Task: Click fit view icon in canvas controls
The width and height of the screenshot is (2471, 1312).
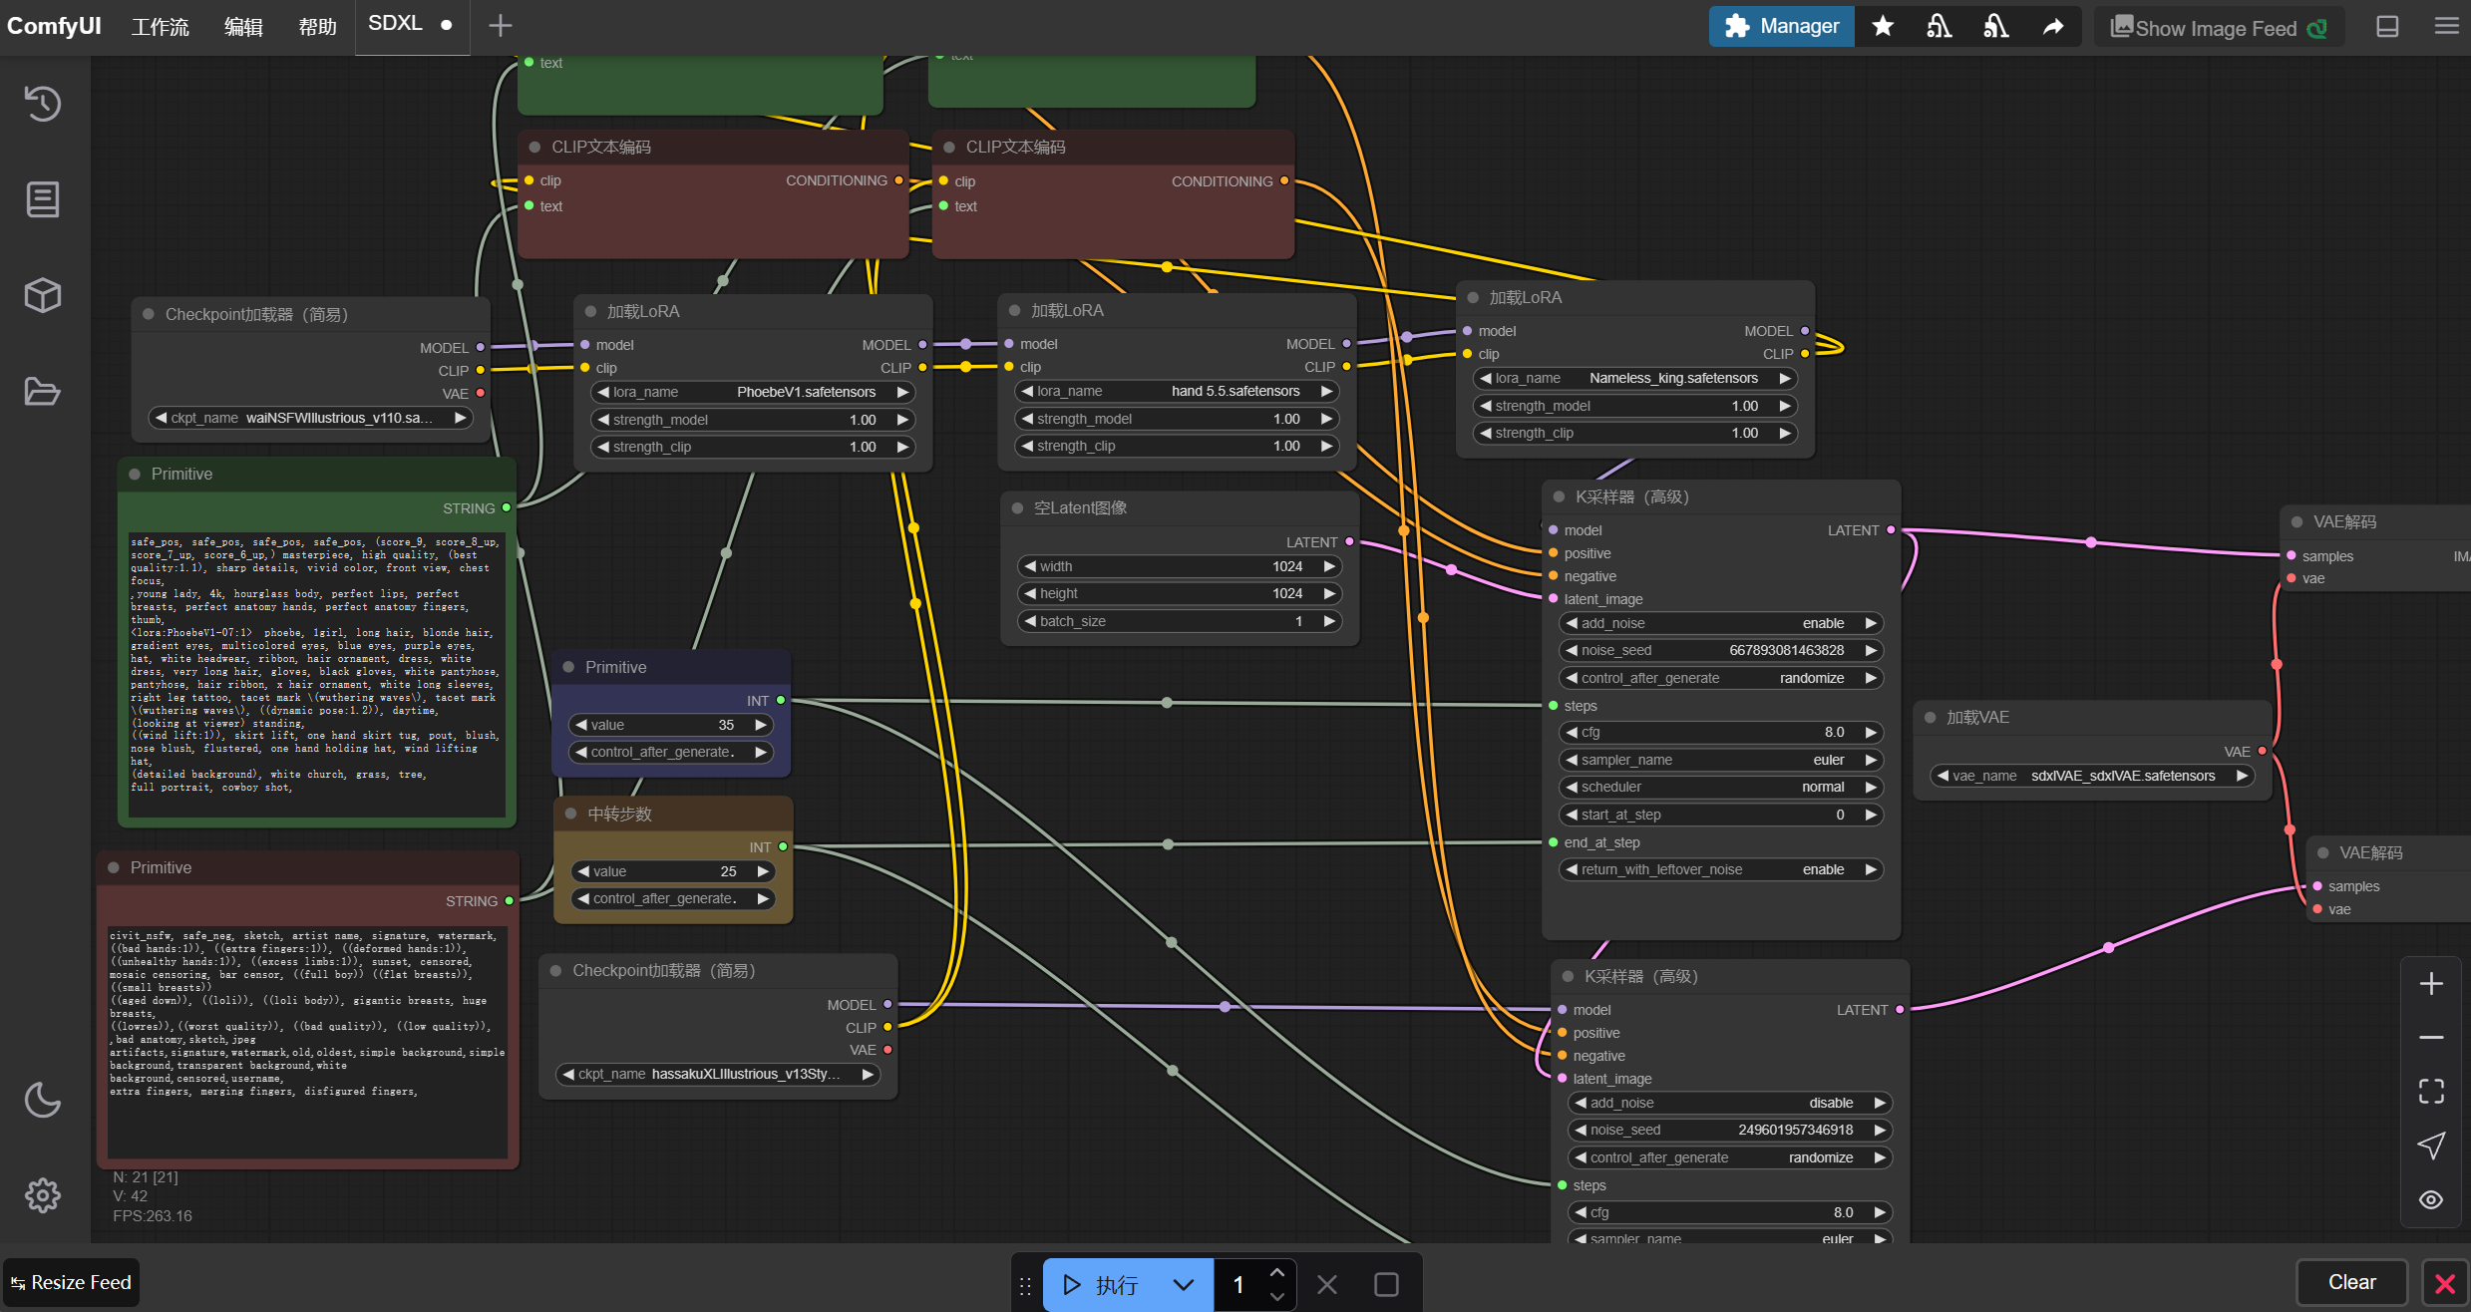Action: [x=2430, y=1091]
